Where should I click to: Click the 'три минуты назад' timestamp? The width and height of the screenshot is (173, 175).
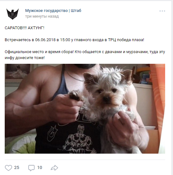tap(42, 16)
